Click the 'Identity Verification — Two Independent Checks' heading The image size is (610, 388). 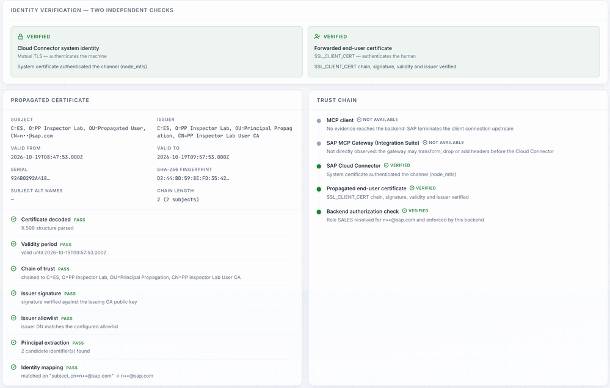92,10
